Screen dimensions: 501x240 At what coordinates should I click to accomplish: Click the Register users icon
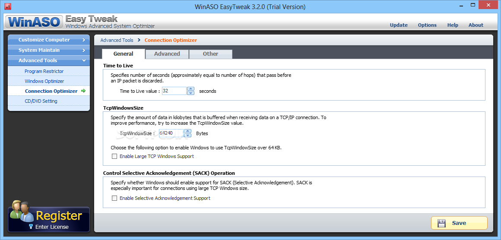(x=21, y=211)
